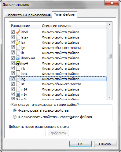Screen dimensions: 121x152
Task: Click the library-ms library icon
Action: (x=18, y=58)
